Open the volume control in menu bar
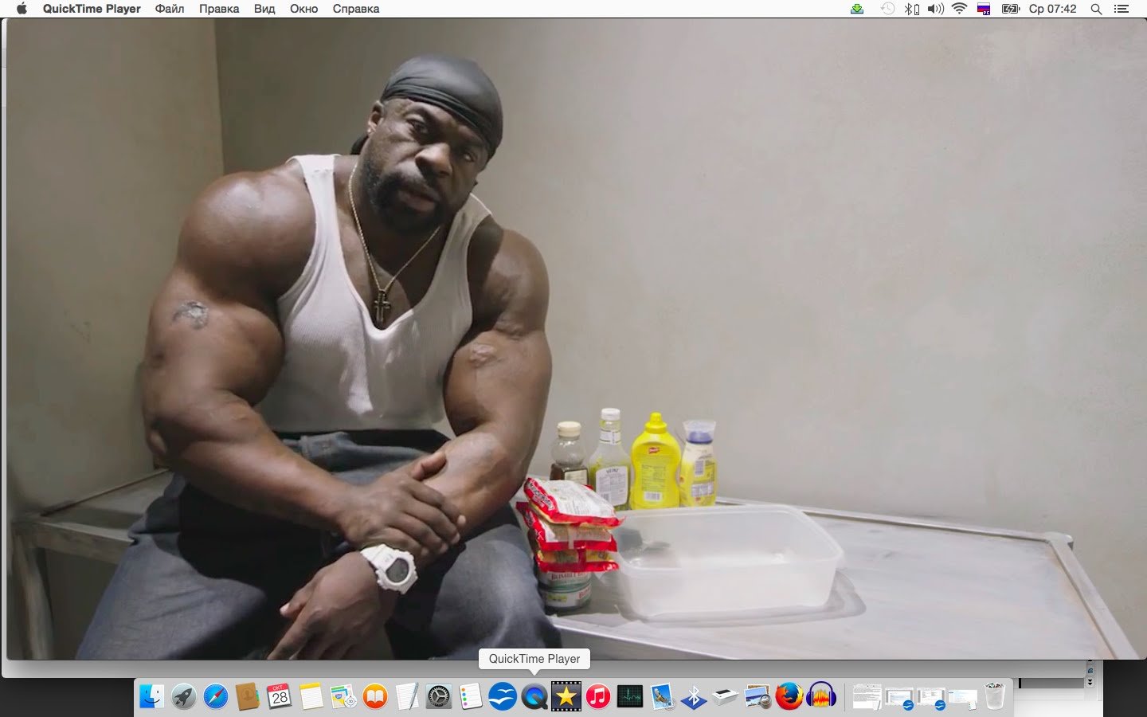 pos(936,9)
